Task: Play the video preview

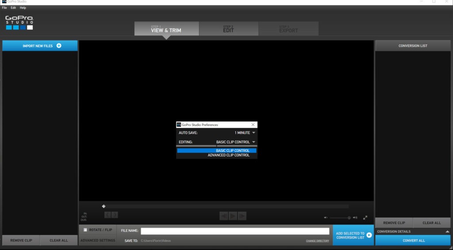Action: point(233,216)
